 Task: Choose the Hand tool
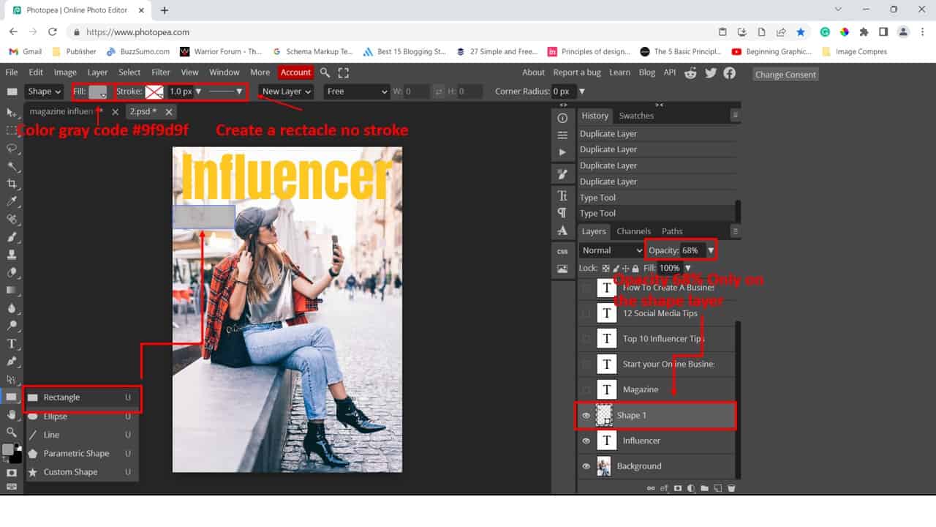[x=12, y=414]
